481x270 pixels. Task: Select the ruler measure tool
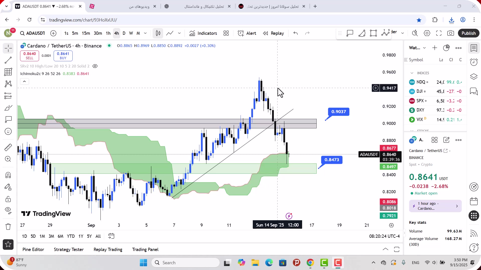click(8, 147)
